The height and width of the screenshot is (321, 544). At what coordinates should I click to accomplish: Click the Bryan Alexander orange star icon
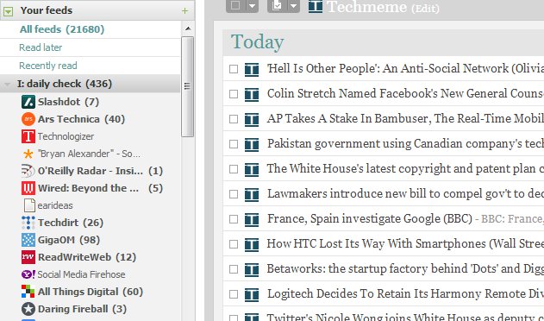point(28,154)
